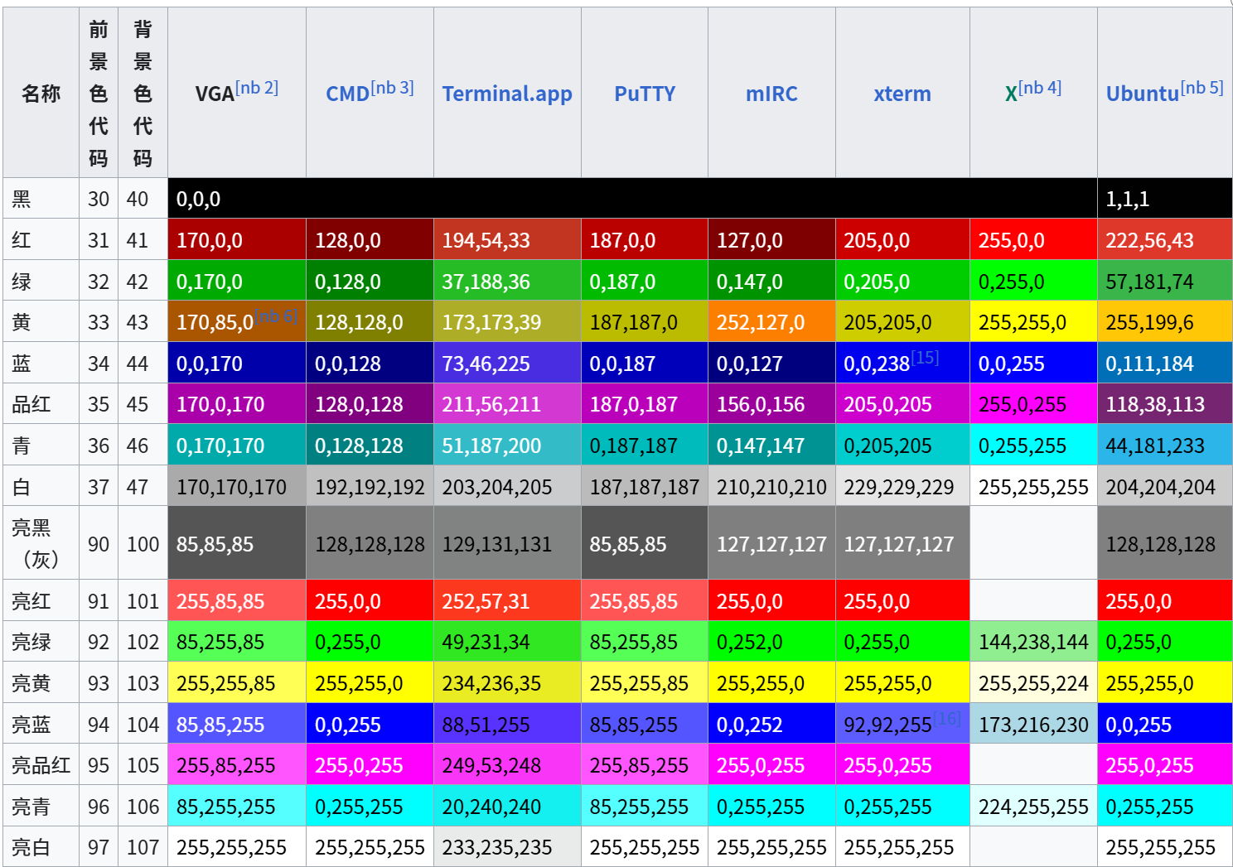The width and height of the screenshot is (1233, 867).
Task: Click the [nb 6] note in the 170,85,0 cell
Action: tap(276, 316)
